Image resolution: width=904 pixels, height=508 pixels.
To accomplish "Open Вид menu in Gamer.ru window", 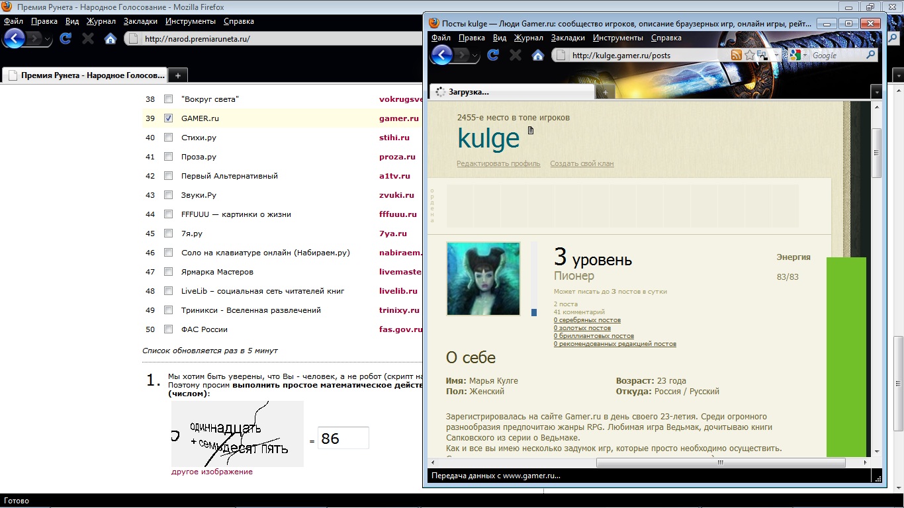I will (x=500, y=38).
